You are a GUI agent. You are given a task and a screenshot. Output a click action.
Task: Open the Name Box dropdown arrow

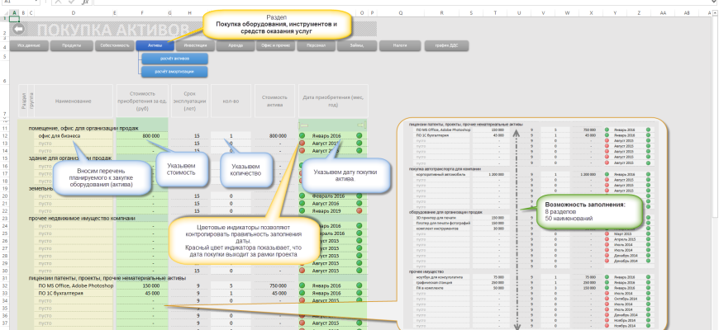[35, 3]
